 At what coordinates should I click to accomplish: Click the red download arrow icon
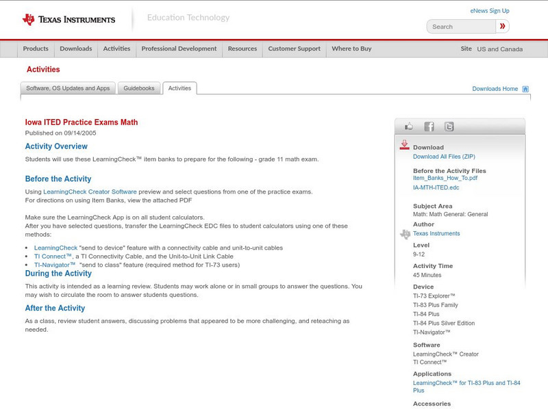pos(404,144)
